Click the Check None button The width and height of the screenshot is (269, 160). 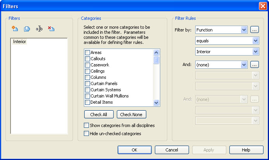tap(132, 114)
